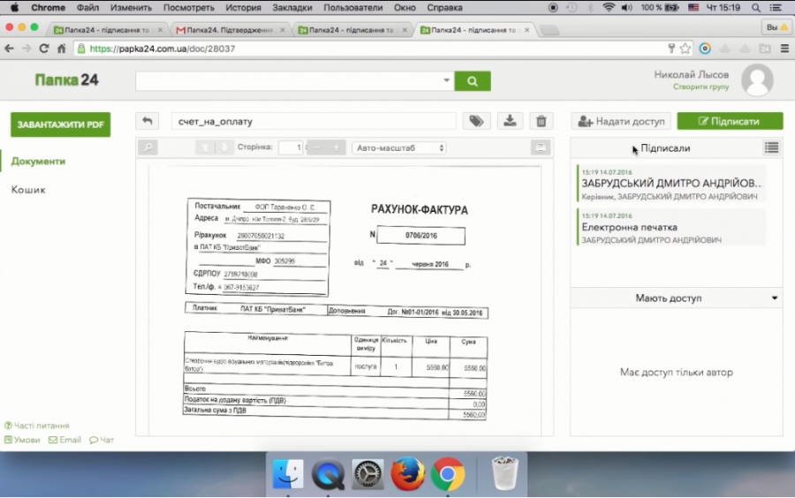Open the tags icon for the document
Image resolution: width=795 pixels, height=498 pixels.
tap(476, 121)
